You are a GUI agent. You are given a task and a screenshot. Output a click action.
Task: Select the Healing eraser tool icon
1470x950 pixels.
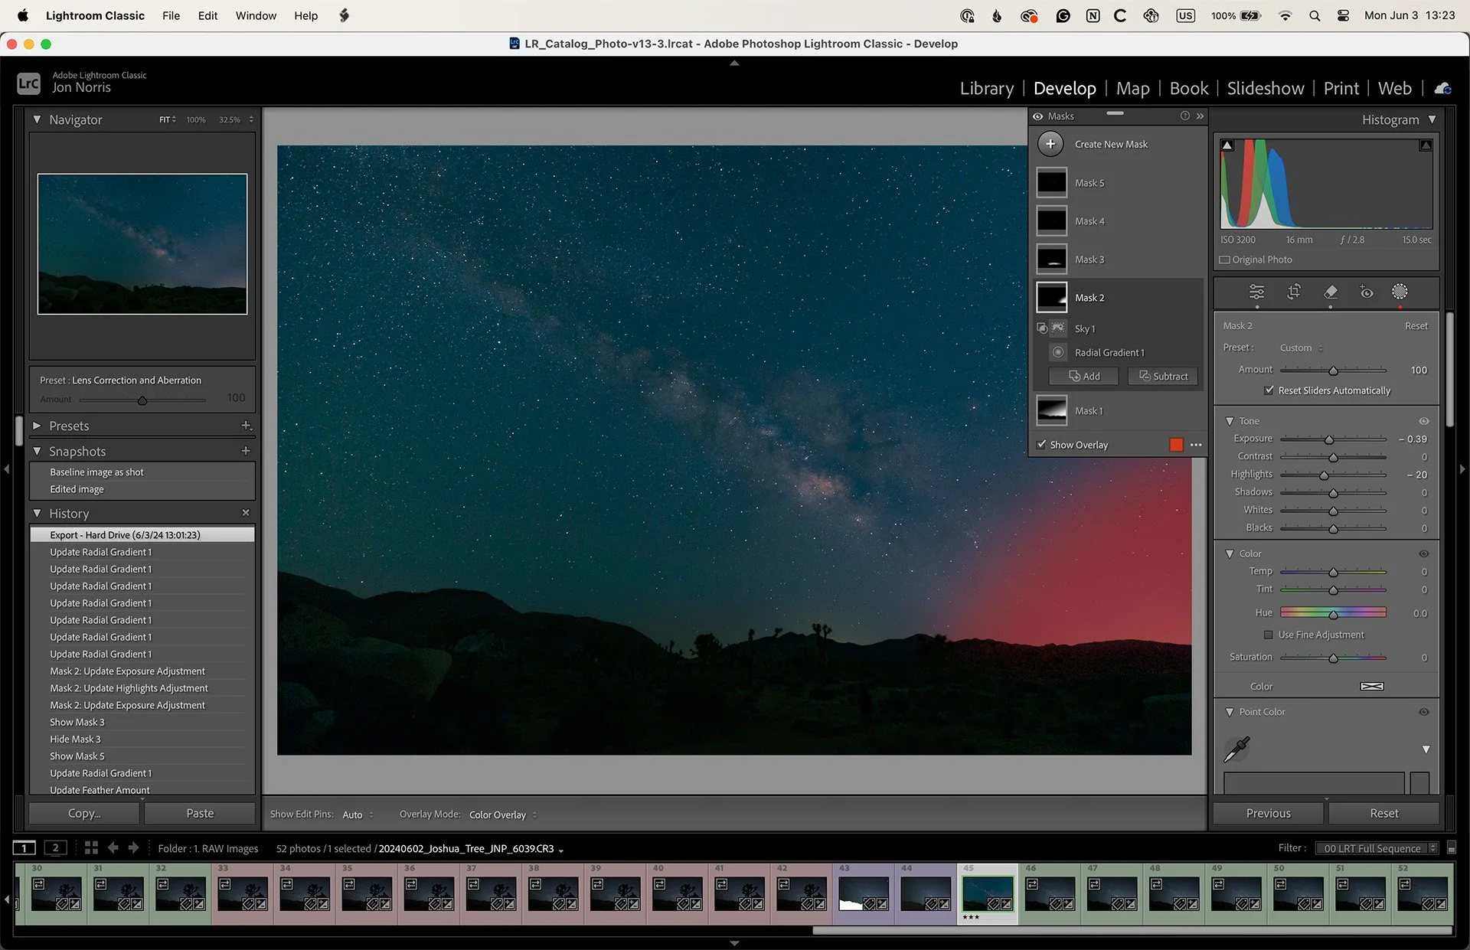click(x=1331, y=292)
